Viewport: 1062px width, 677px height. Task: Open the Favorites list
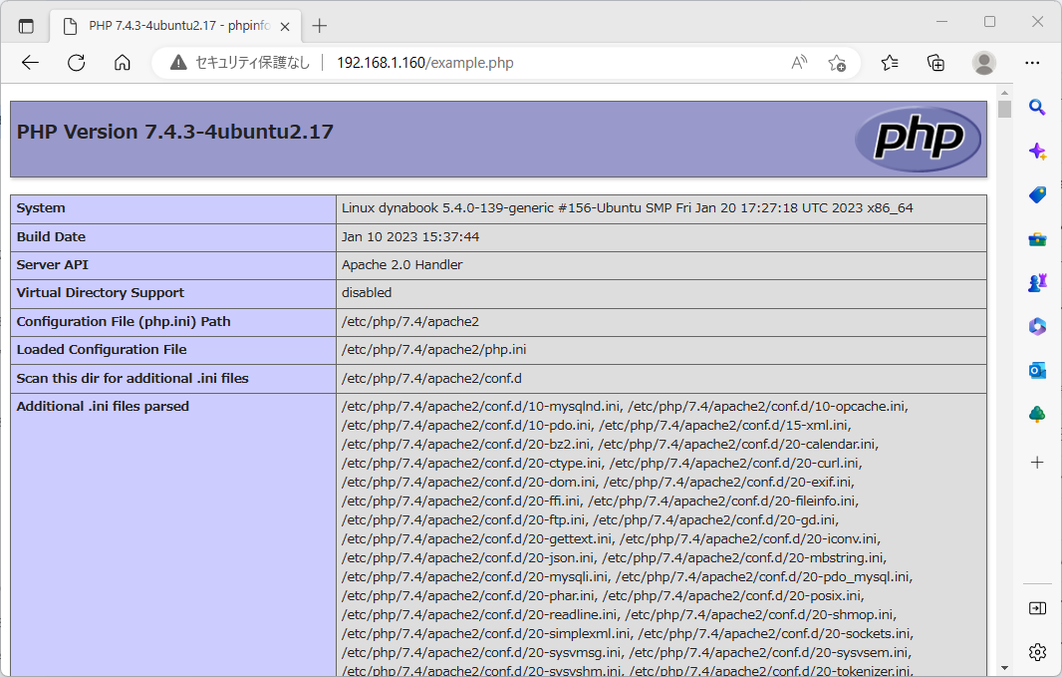pos(890,63)
